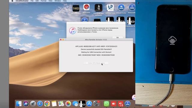Click the iTunes recovery mode message text
This screenshot has width=192, height=108.
tap(98, 30)
